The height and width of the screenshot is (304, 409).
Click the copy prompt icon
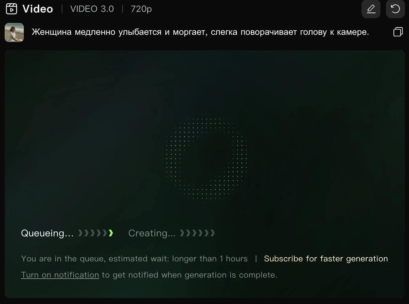coord(398,32)
